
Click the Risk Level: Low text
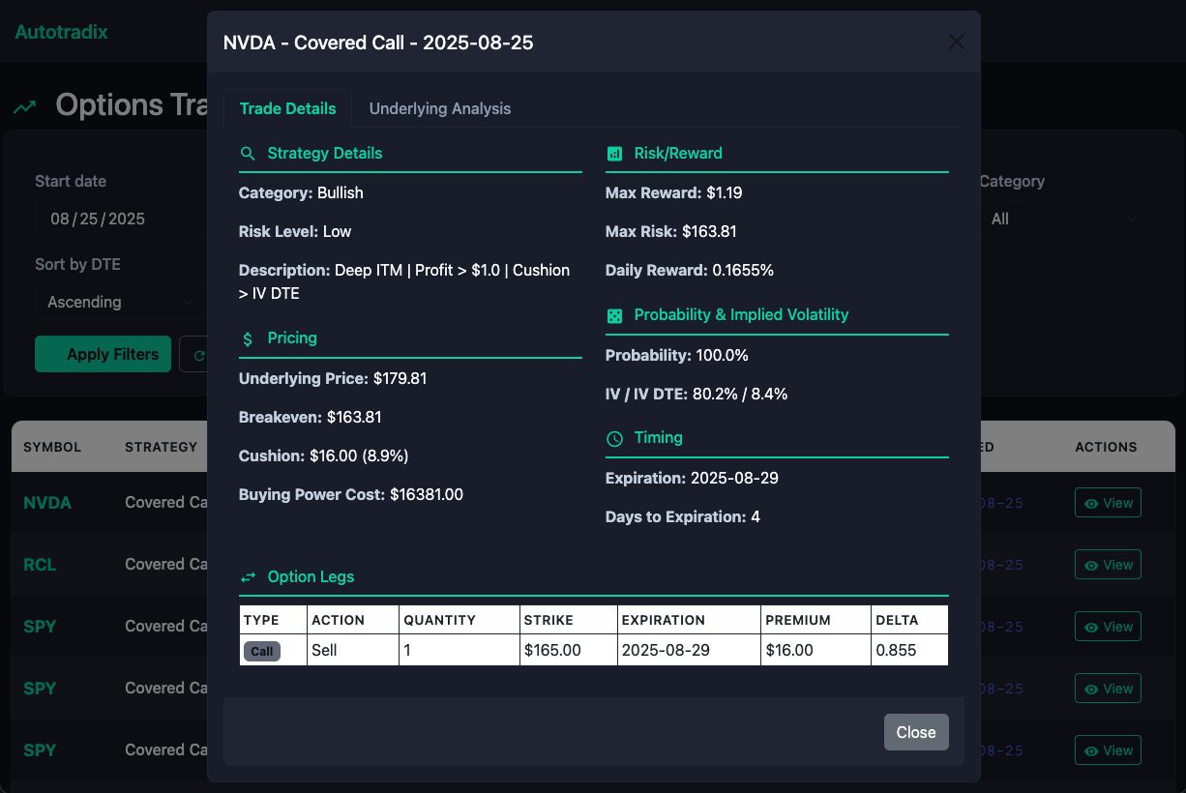295,231
